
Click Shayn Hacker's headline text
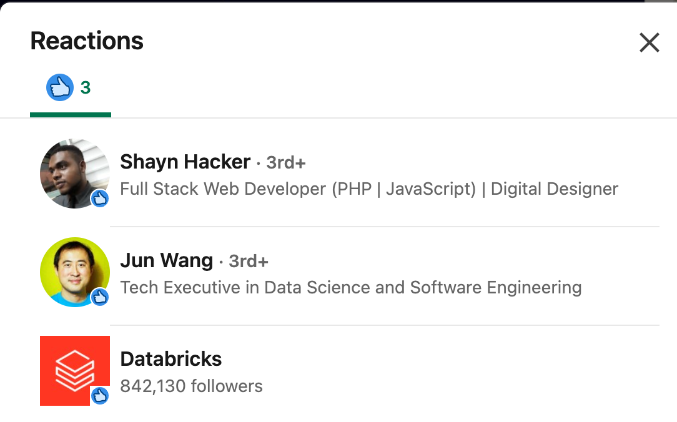click(x=368, y=189)
